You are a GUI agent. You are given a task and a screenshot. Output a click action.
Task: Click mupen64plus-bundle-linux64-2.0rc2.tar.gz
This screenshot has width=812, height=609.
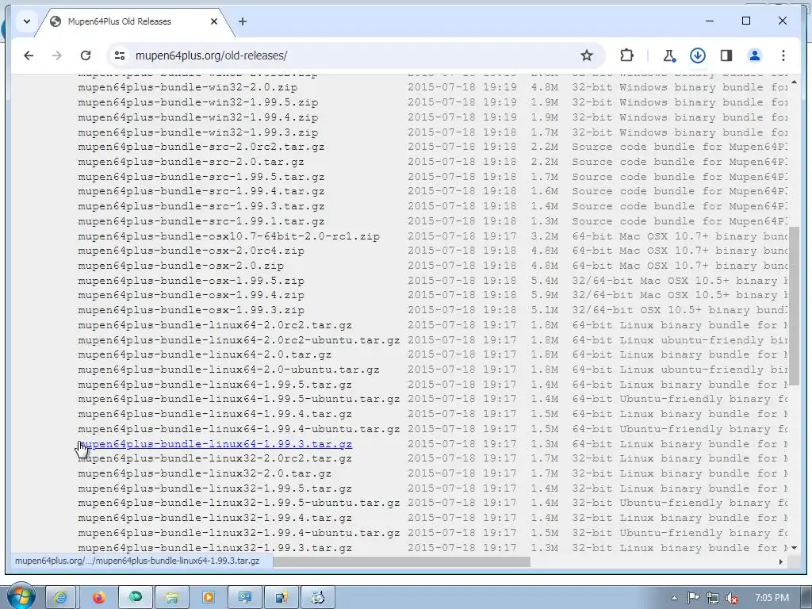[215, 325]
